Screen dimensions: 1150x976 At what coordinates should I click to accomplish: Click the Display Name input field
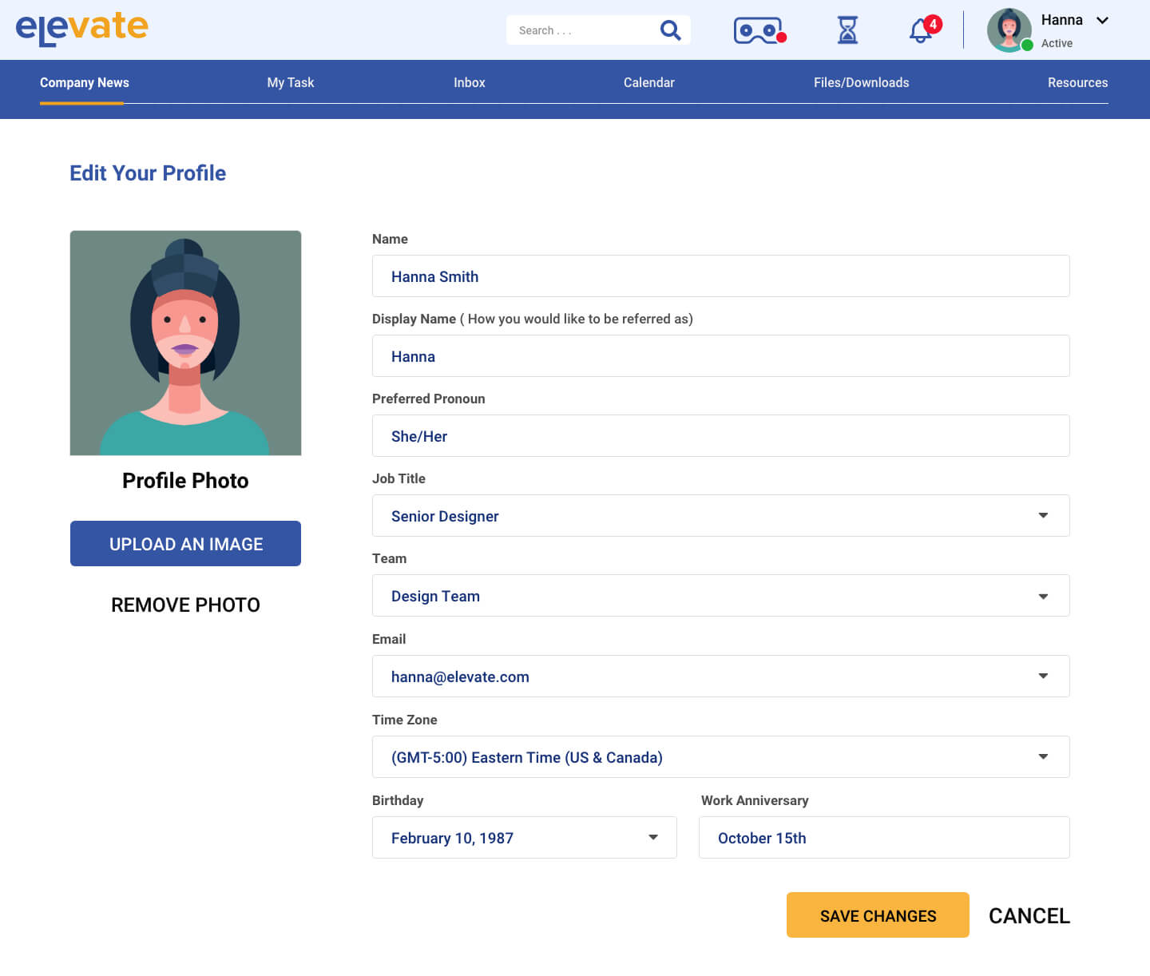tap(720, 355)
